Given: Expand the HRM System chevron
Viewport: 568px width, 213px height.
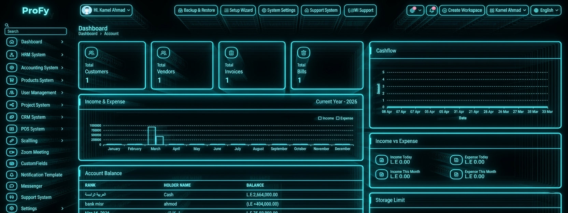Looking at the screenshot, I should tap(62, 55).
